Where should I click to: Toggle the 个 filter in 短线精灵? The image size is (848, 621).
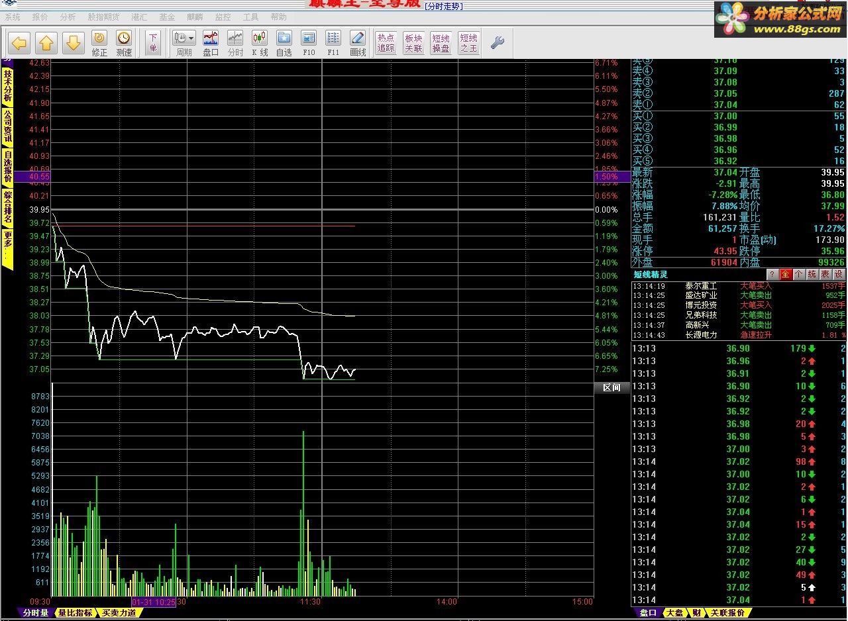(799, 275)
